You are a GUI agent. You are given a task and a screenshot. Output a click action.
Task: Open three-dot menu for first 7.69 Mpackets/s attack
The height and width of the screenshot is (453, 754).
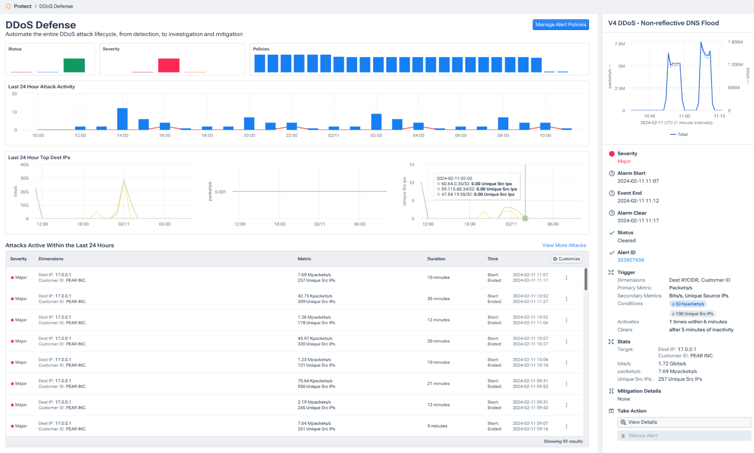tap(566, 278)
